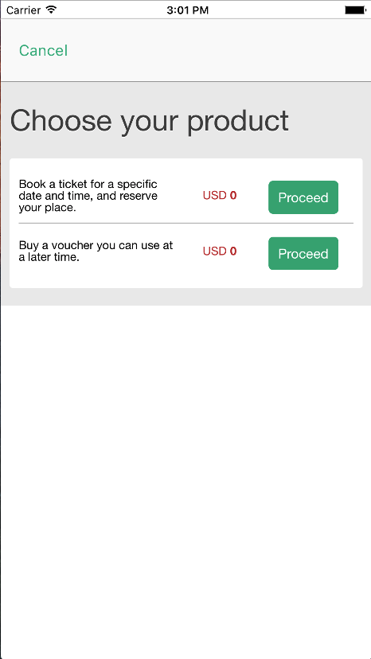This screenshot has height=659, width=371.
Task: Click the Carrier label in status bar
Action: [24, 10]
